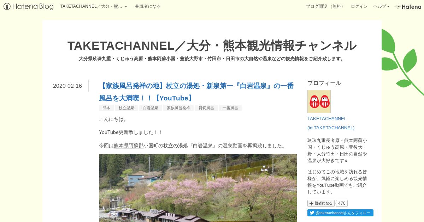
Task: Select the 熊本 tag
Action: pos(106,108)
